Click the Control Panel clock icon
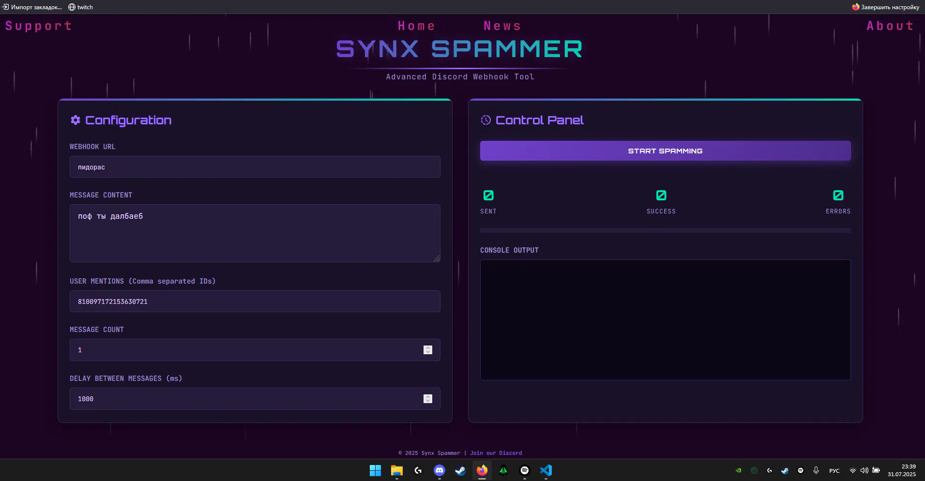The height and width of the screenshot is (481, 925). coord(485,120)
